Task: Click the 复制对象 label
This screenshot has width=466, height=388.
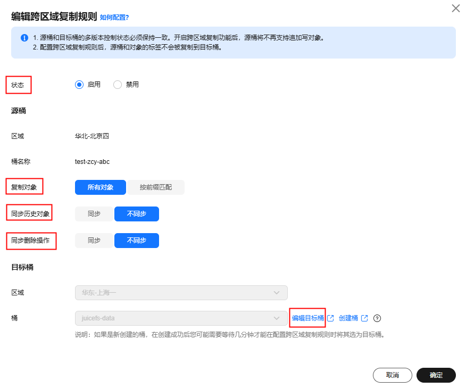Action: (24, 187)
